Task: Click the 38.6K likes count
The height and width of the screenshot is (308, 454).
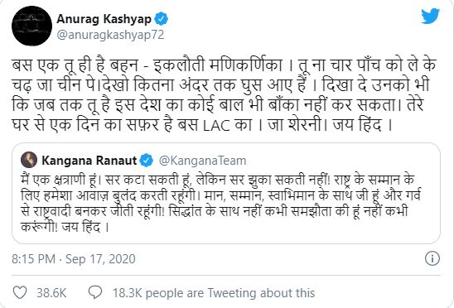Action: click(51, 292)
